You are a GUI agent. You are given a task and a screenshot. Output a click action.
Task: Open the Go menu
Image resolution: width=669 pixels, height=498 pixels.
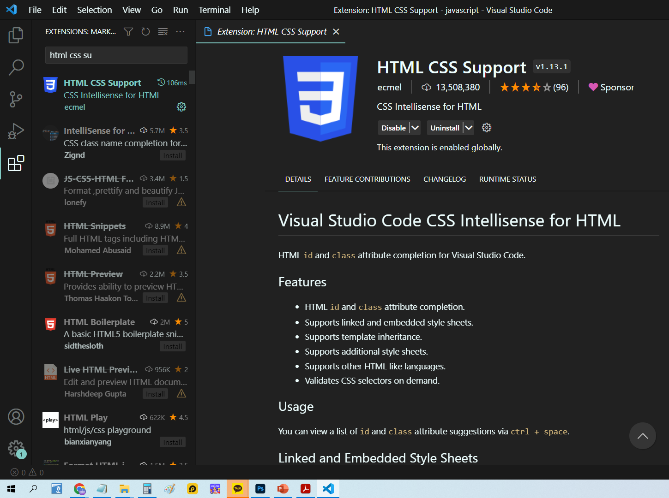157,10
